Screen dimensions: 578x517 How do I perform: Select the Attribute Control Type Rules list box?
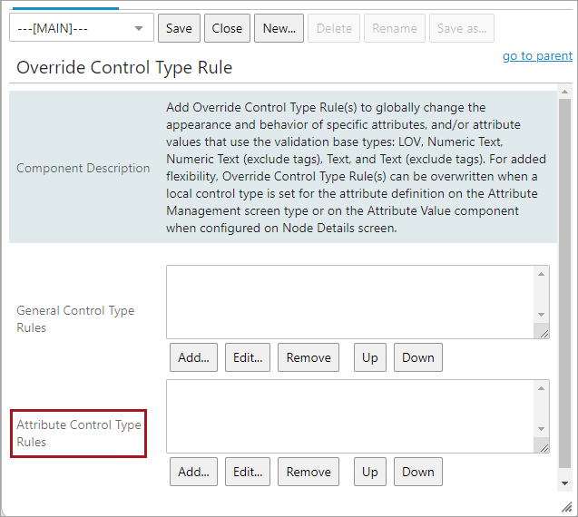pos(350,416)
